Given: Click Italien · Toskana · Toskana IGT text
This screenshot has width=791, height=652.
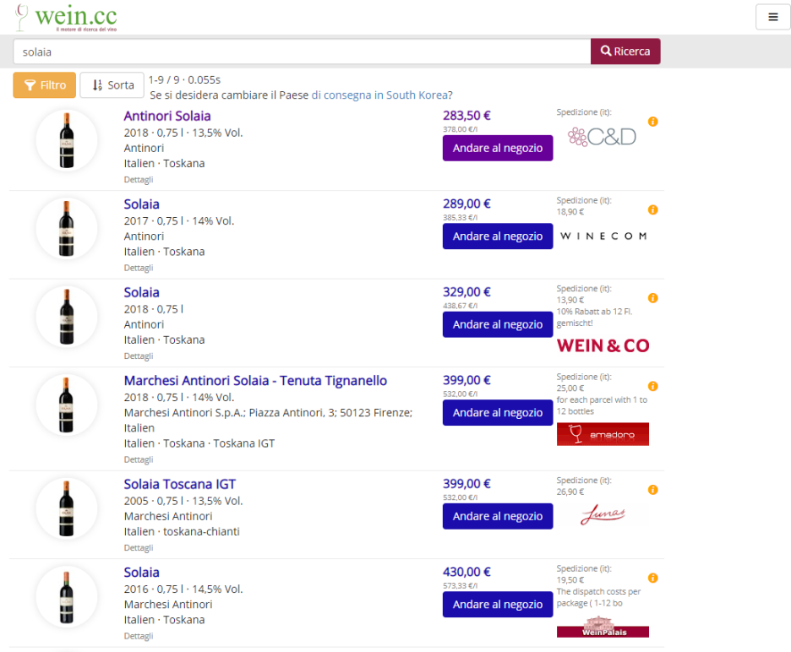Looking at the screenshot, I should [199, 443].
